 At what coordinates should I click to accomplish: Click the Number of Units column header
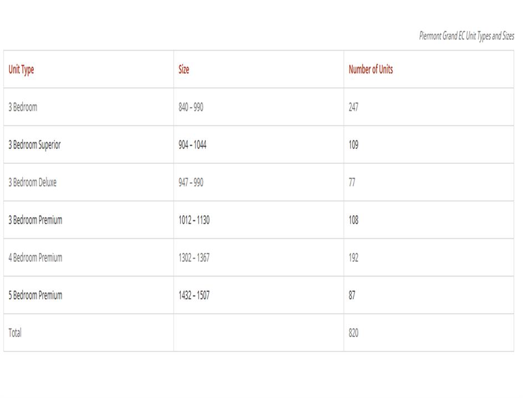click(x=370, y=69)
